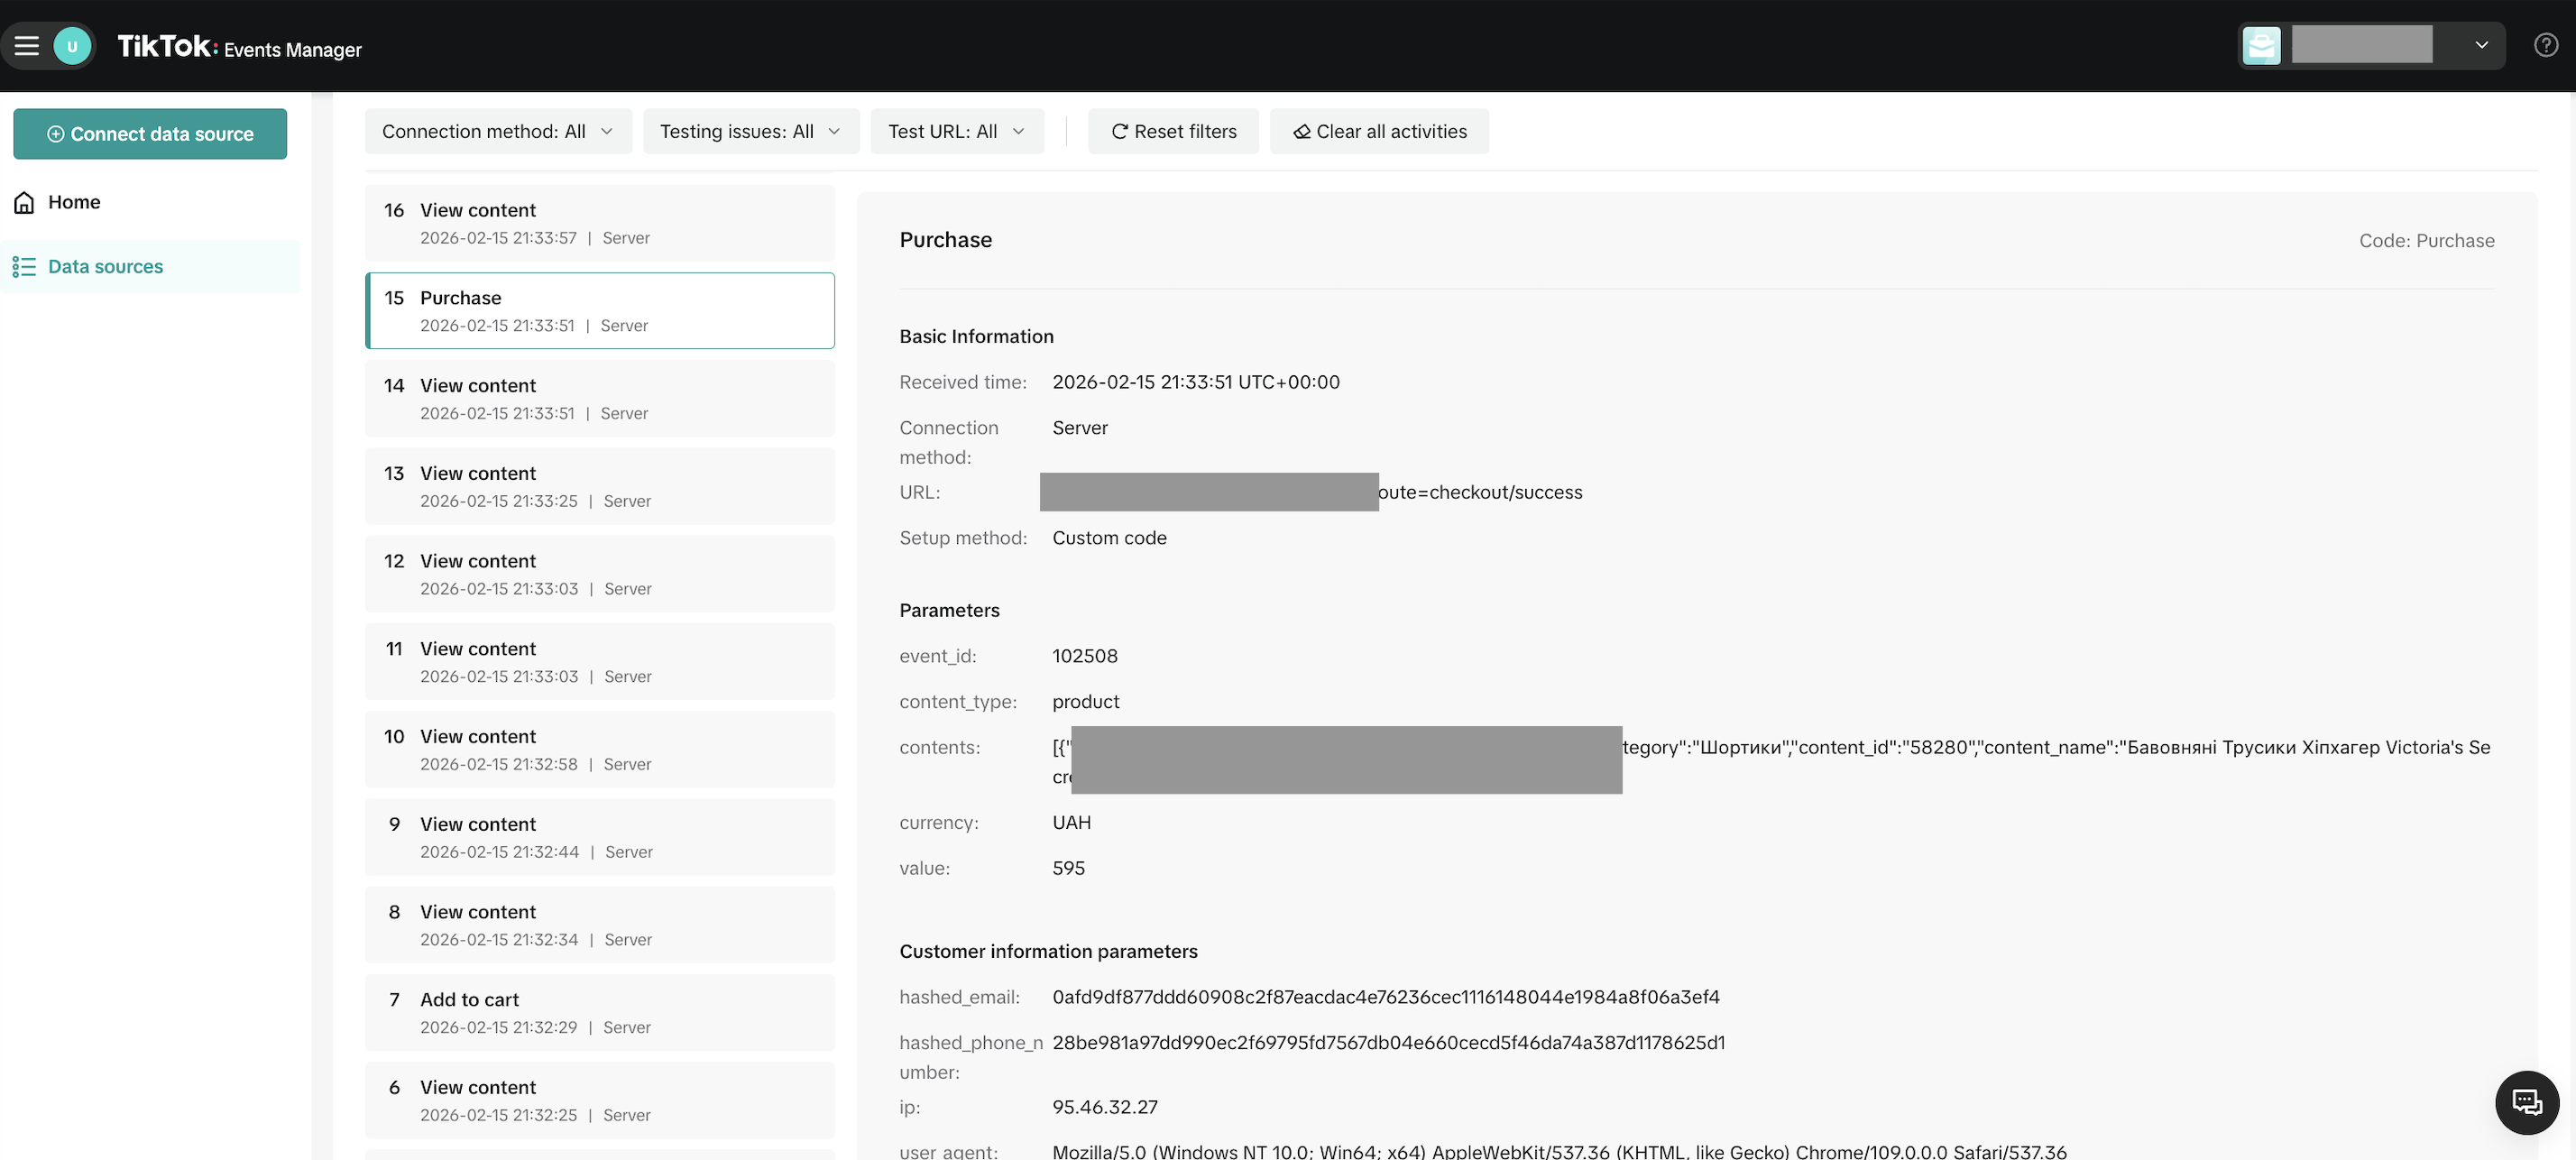
Task: Select event 16 View content entry
Action: (x=599, y=223)
